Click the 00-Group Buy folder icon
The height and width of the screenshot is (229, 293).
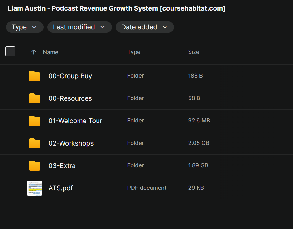click(x=35, y=76)
